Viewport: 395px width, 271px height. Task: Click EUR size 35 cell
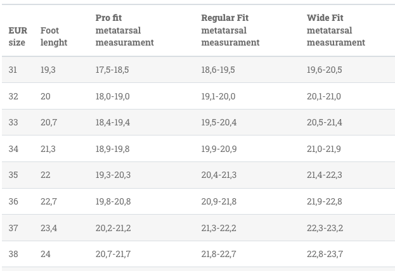coord(13,175)
